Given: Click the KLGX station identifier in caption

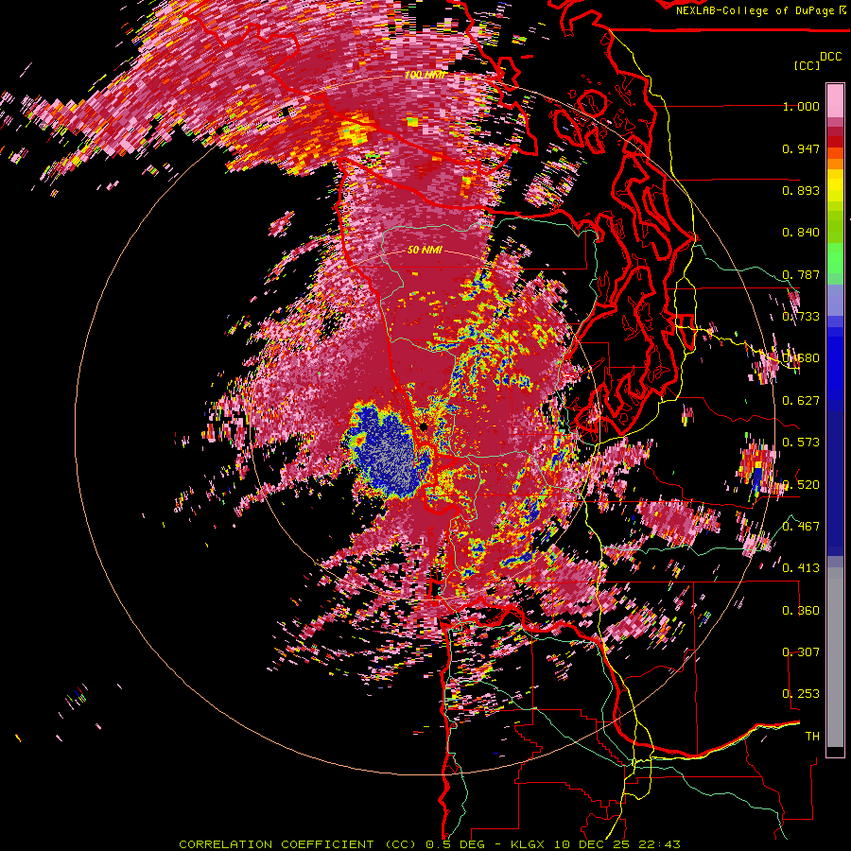Looking at the screenshot, I should click(x=530, y=844).
